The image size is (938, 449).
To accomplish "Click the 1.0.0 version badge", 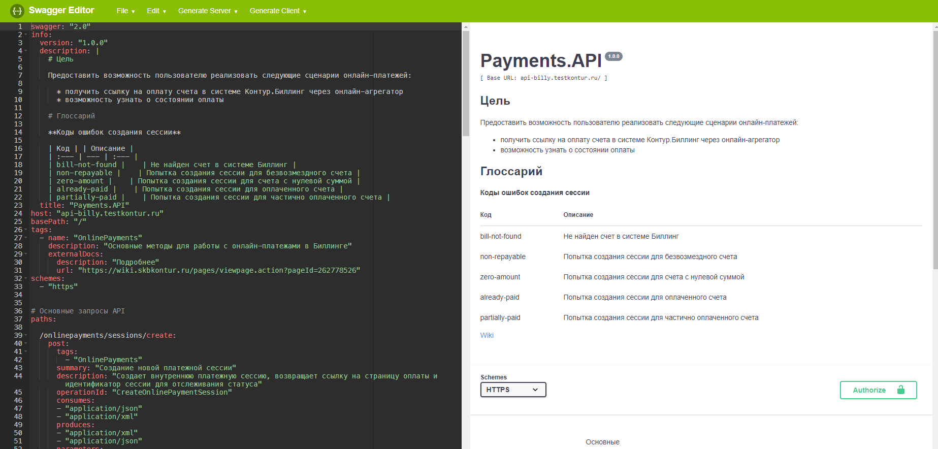I will (x=613, y=56).
